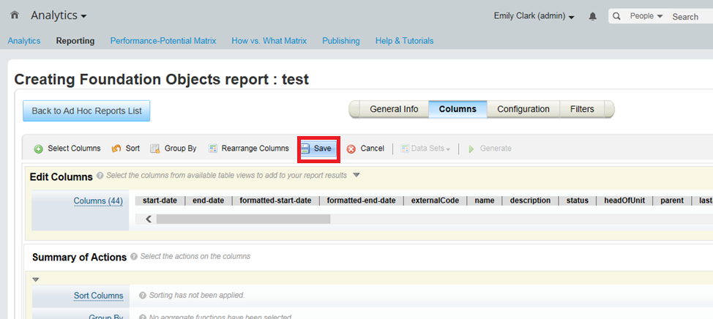Click the Save button label
This screenshot has height=319, width=713.
(x=322, y=148)
